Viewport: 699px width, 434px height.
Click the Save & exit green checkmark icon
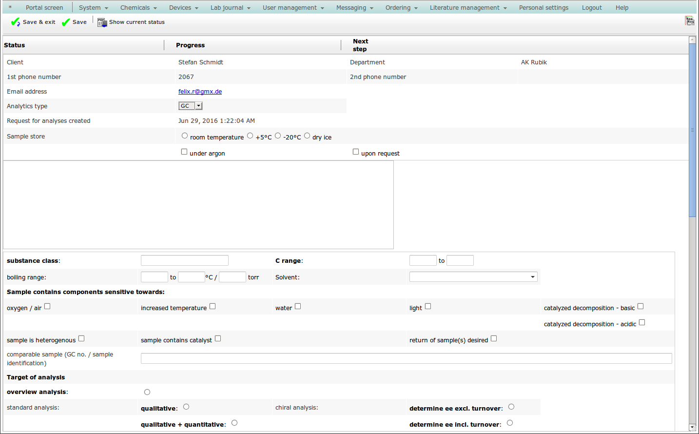pyautogui.click(x=16, y=22)
